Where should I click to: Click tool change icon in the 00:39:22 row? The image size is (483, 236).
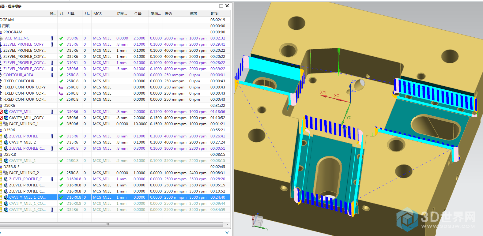click(52, 69)
